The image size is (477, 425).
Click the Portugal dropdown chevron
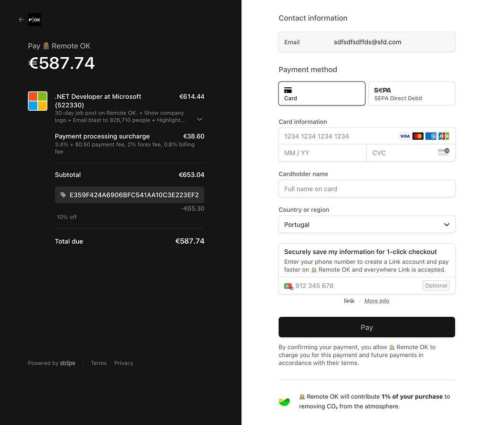tap(446, 225)
